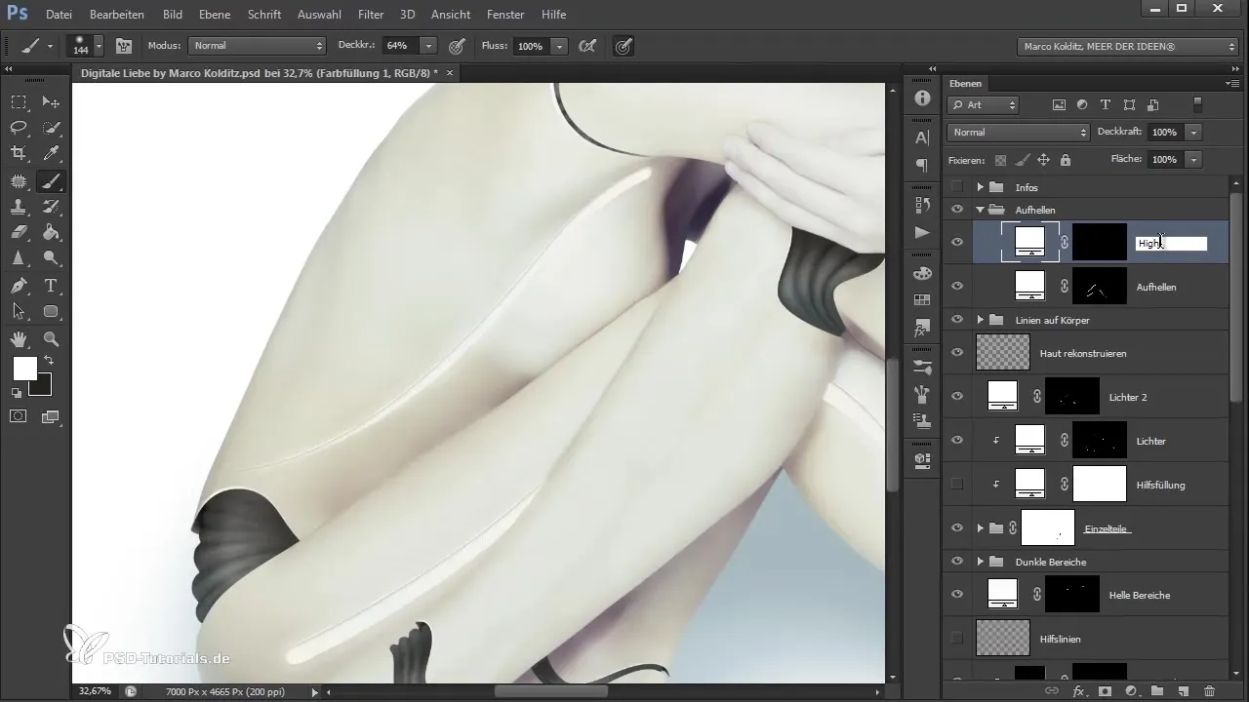This screenshot has height=702, width=1249.
Task: Show the Hilfslinien layer
Action: tap(957, 639)
